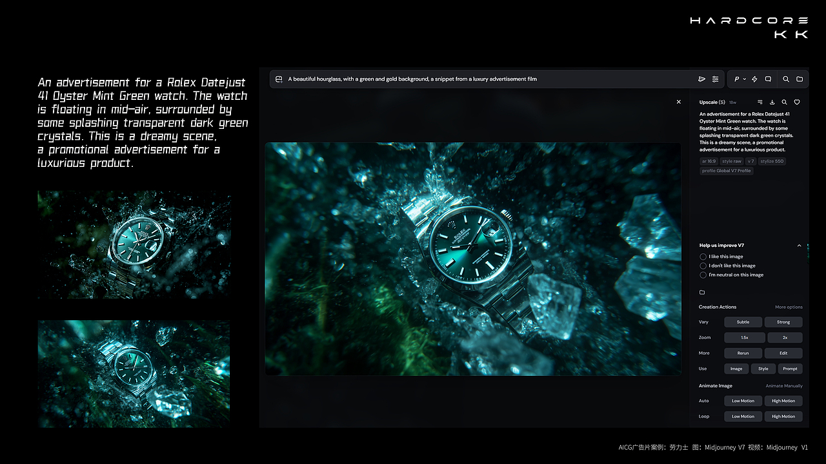Click the Loop Low Motion button
The height and width of the screenshot is (464, 826).
tap(743, 416)
